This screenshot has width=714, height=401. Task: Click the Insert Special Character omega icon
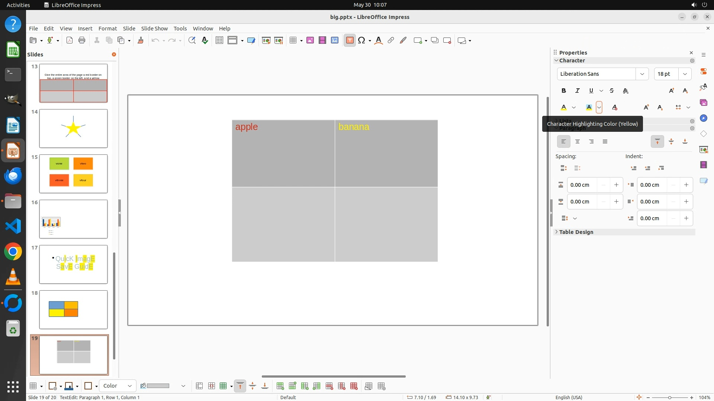[361, 40]
